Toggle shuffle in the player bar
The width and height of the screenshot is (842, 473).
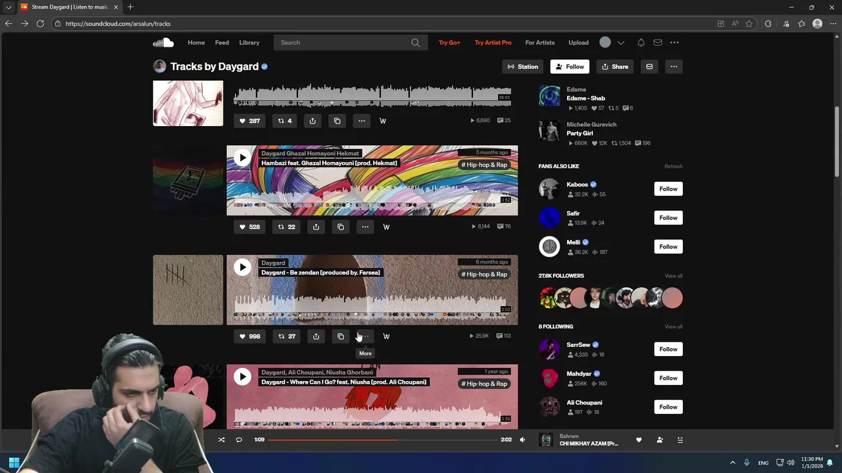221,440
